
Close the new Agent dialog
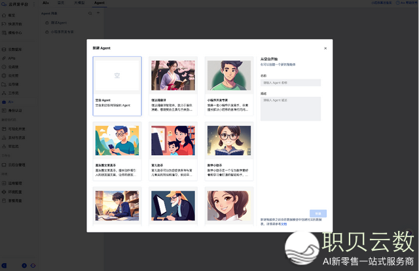coord(325,48)
